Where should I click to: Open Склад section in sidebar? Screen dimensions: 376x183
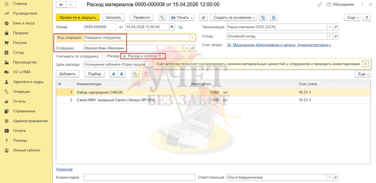tap(18, 52)
